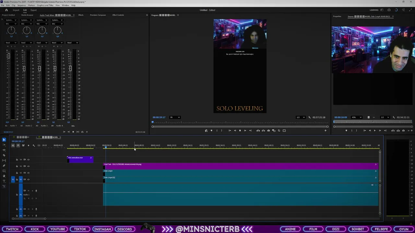The width and height of the screenshot is (415, 233).
Task: Select the Track Select Forward tool
Action: coord(4,145)
